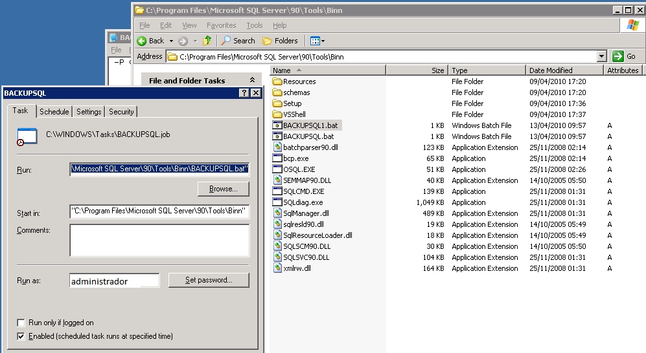The width and height of the screenshot is (646, 353).
Task: Select the SQLSVC90.DLL file icon
Action: (x=277, y=257)
